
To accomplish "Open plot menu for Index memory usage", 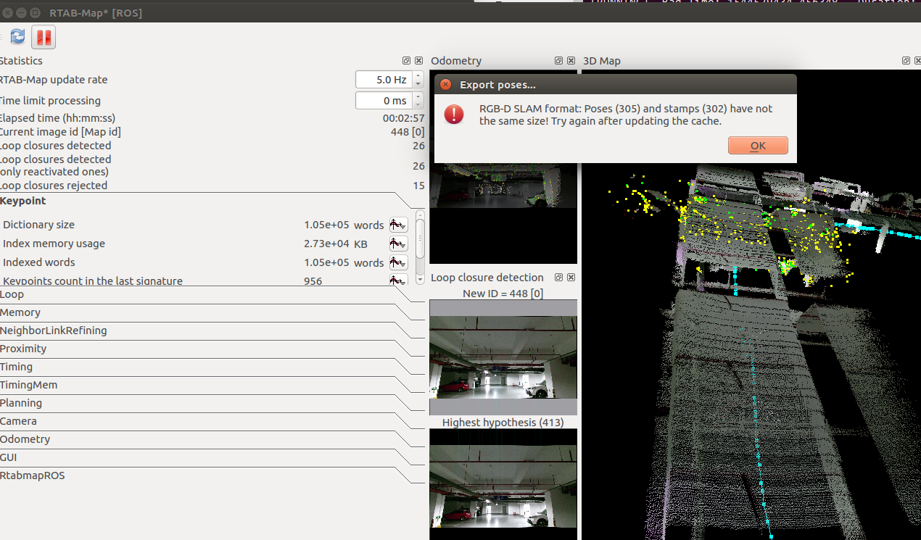I will 398,244.
